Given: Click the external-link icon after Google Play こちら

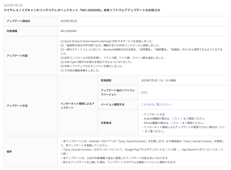Looking at the screenshot, I should [x=174, y=150].
